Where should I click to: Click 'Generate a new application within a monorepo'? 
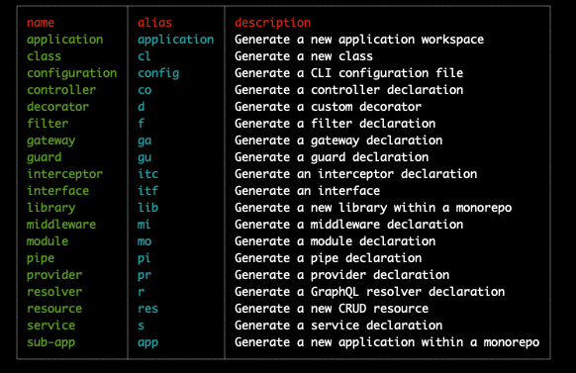coord(387,342)
